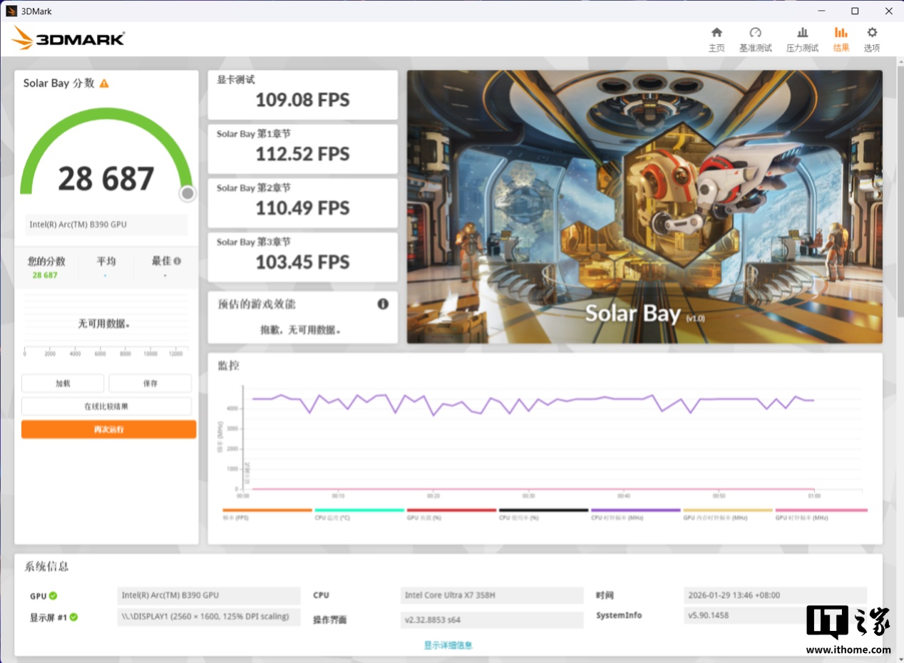
Task: Click the Solar Bay preview image
Action: (644, 207)
